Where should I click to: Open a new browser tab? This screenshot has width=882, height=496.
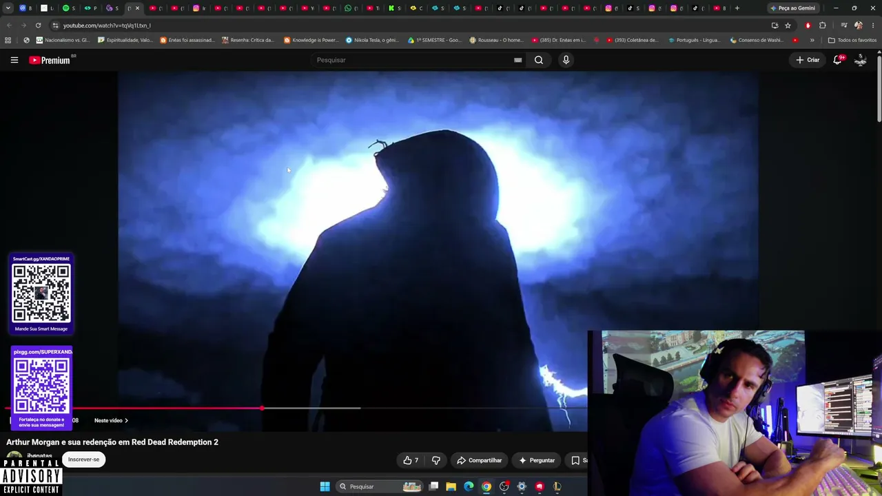(737, 8)
